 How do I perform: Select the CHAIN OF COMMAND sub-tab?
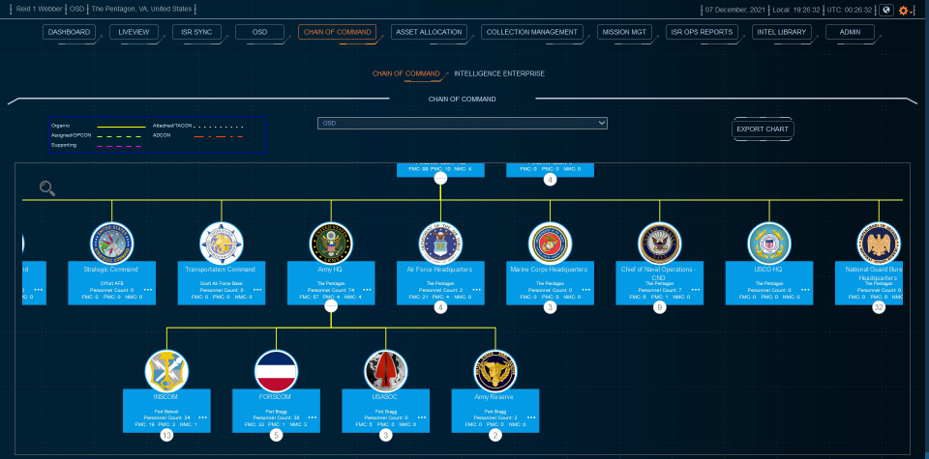(405, 73)
